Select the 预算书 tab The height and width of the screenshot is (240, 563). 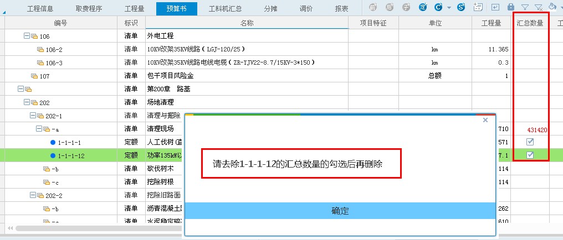point(177,9)
